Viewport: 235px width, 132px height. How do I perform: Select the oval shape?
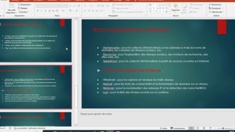pyautogui.click(x=163, y=5)
